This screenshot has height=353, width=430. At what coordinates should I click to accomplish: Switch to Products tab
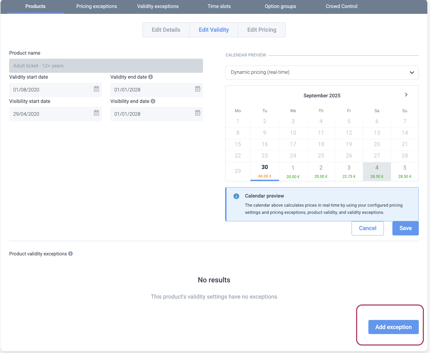[x=35, y=6]
